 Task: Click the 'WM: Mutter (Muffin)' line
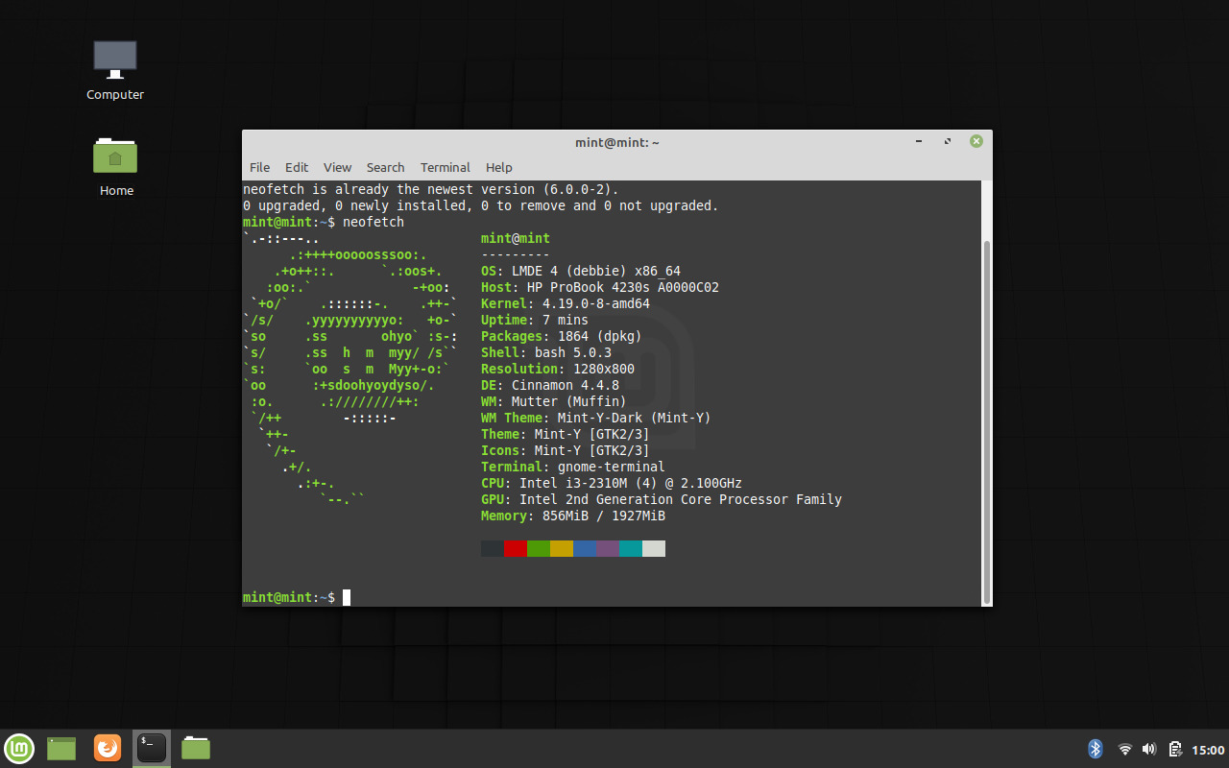click(x=554, y=401)
